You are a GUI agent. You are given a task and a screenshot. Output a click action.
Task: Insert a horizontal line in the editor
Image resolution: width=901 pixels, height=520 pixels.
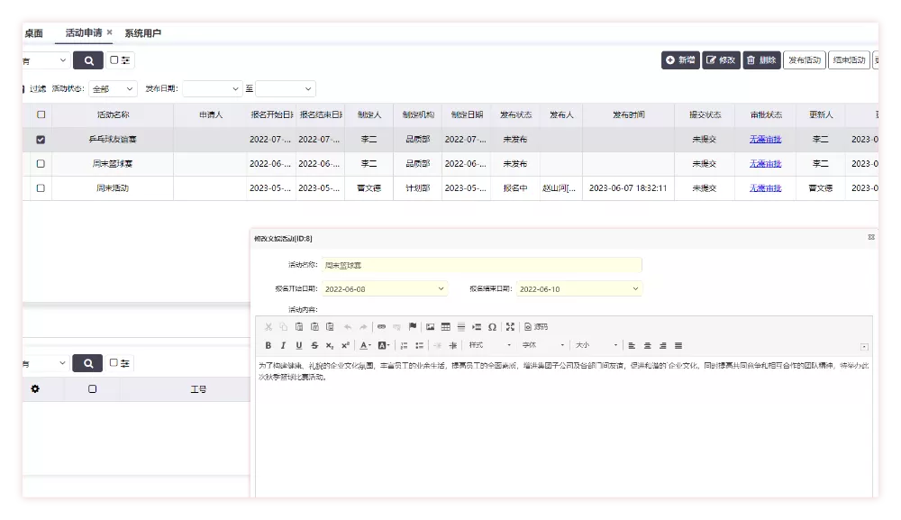coord(460,327)
